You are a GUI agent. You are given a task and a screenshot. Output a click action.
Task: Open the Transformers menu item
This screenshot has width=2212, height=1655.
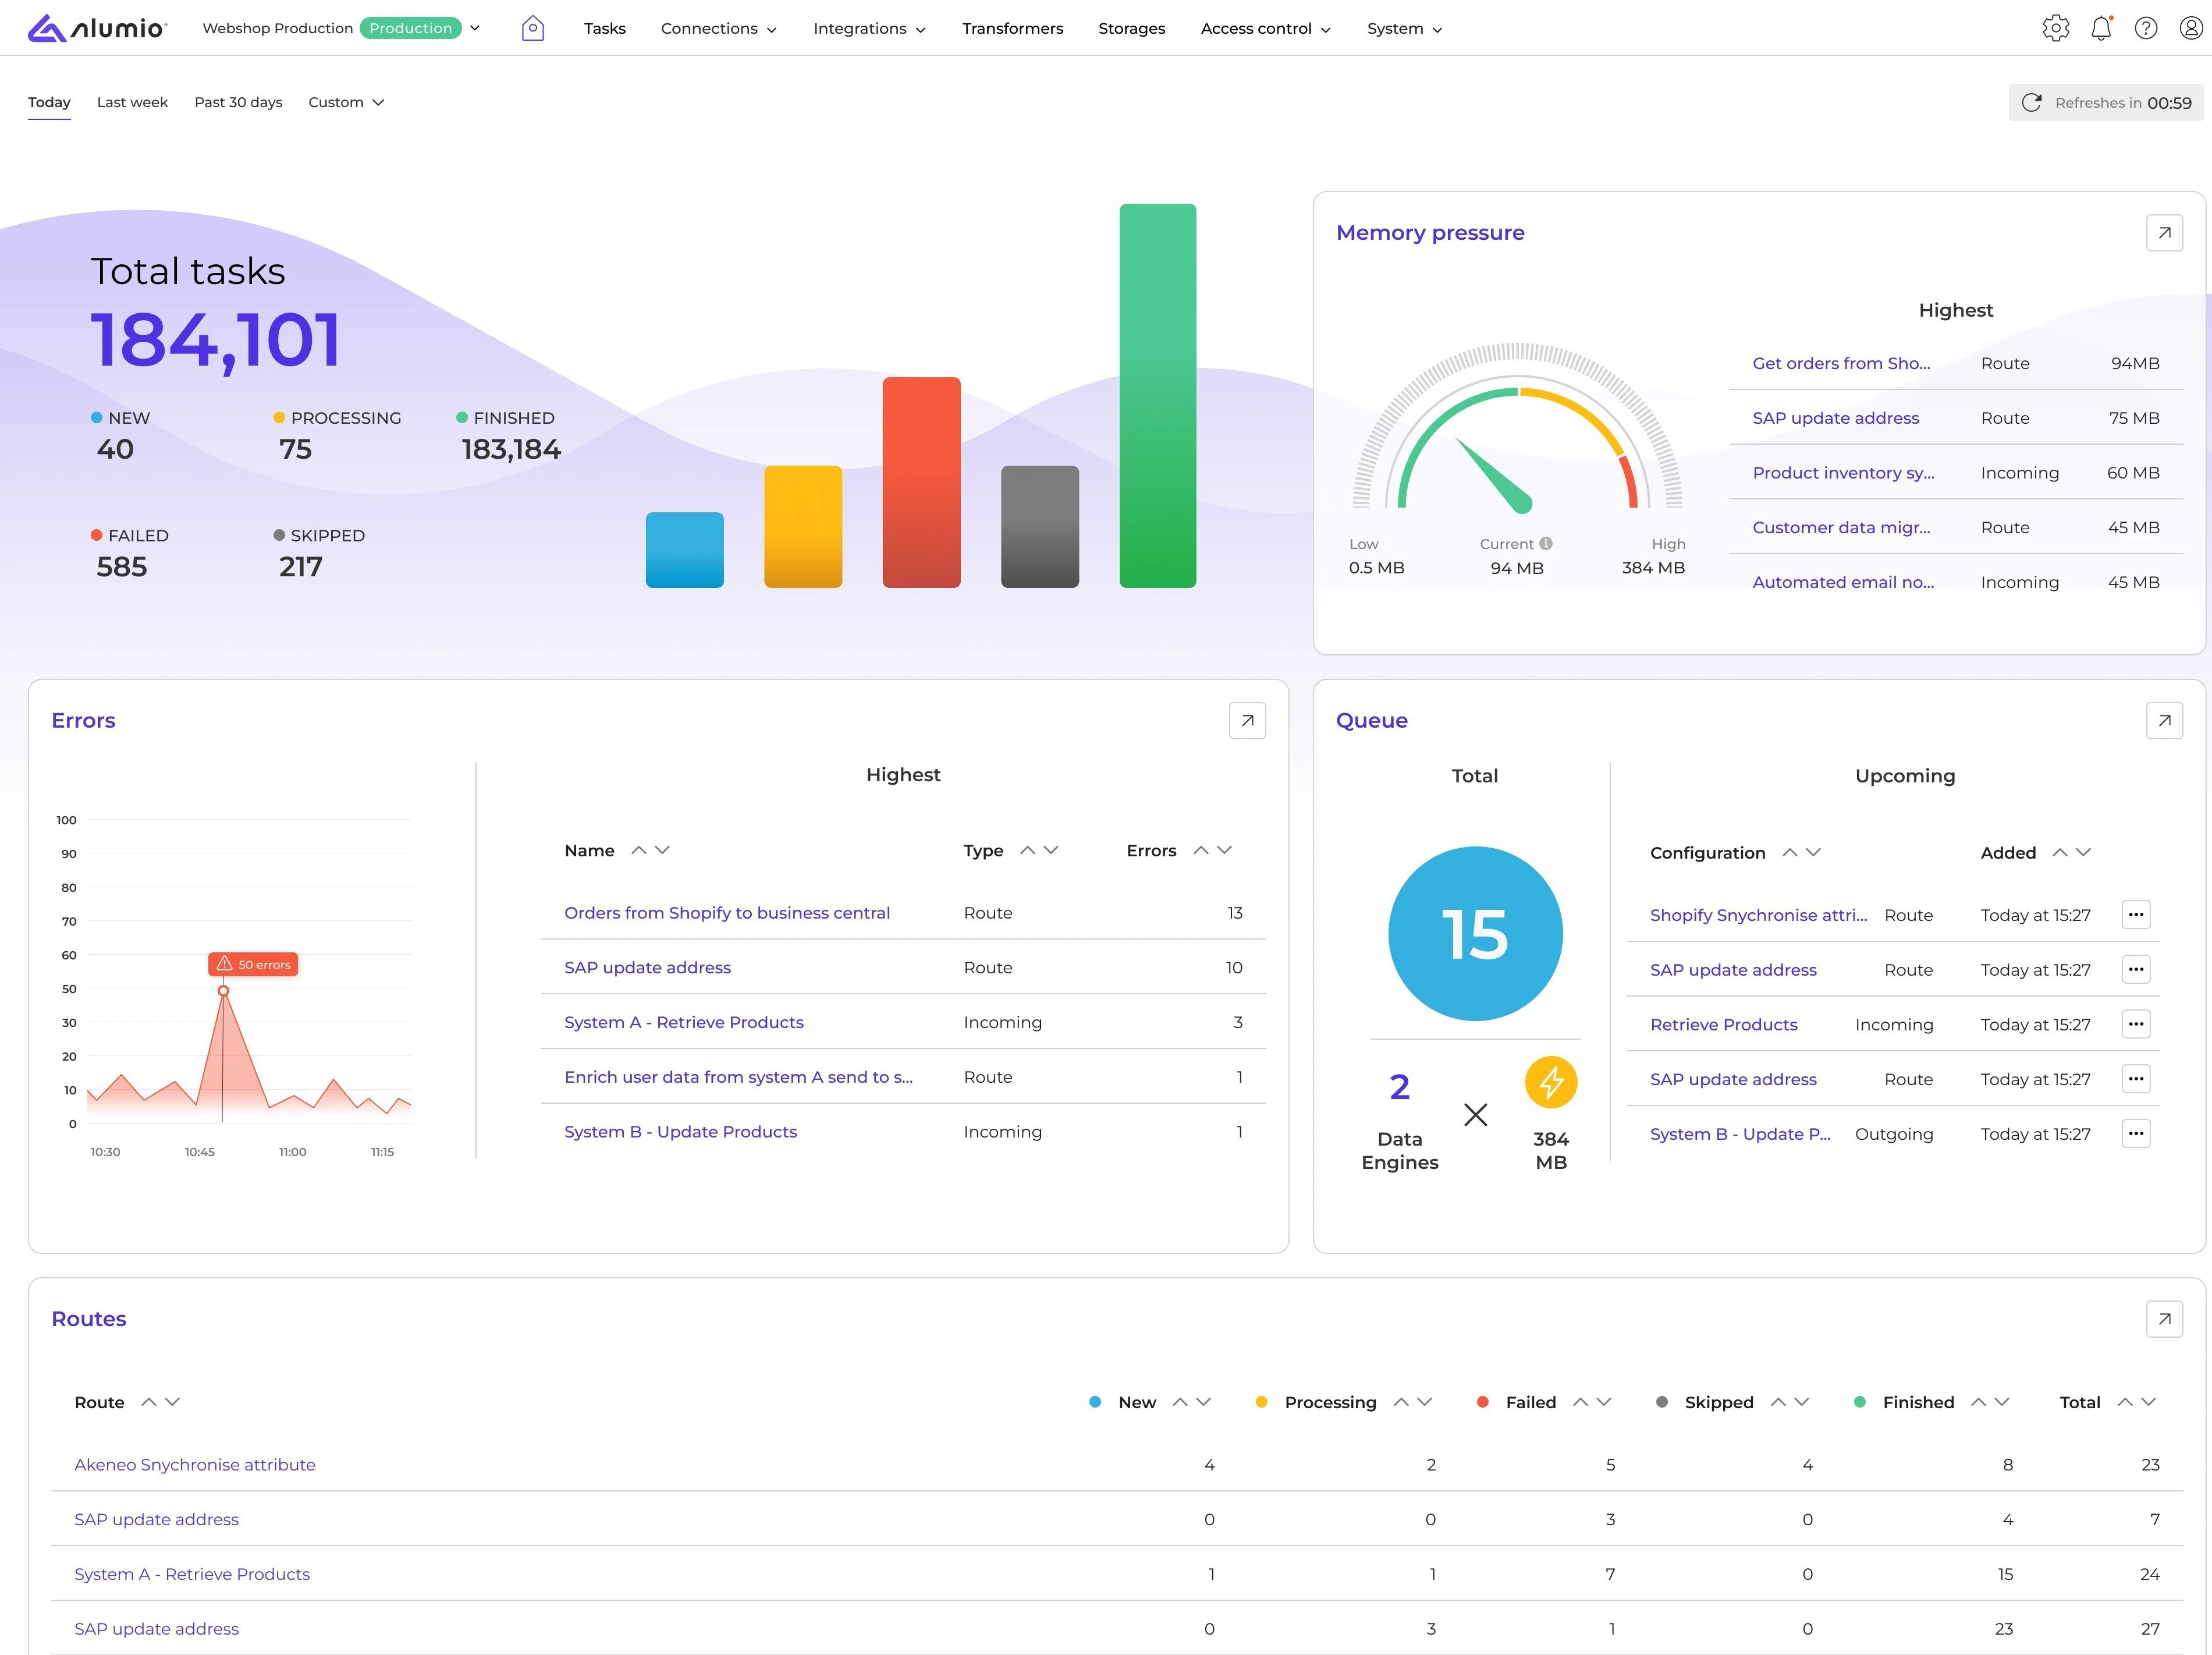pyautogui.click(x=1012, y=28)
